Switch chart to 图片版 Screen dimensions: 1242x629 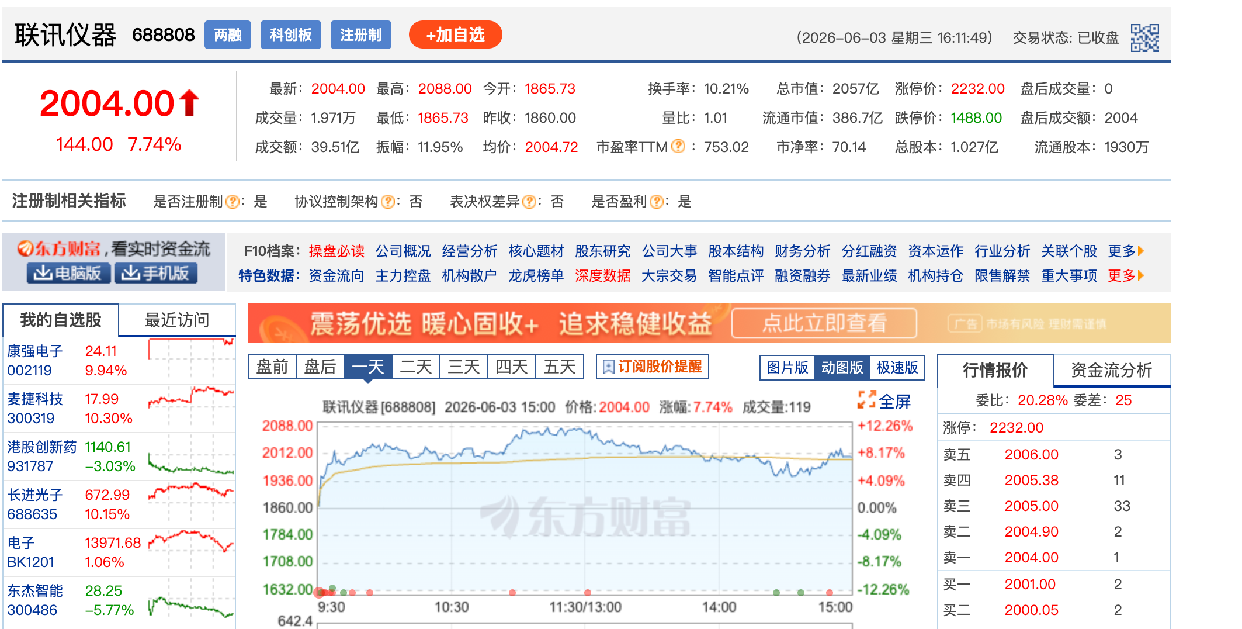787,368
